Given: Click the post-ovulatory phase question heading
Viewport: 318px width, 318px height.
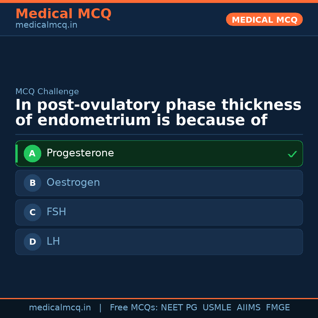Looking at the screenshot, I should tap(158, 113).
